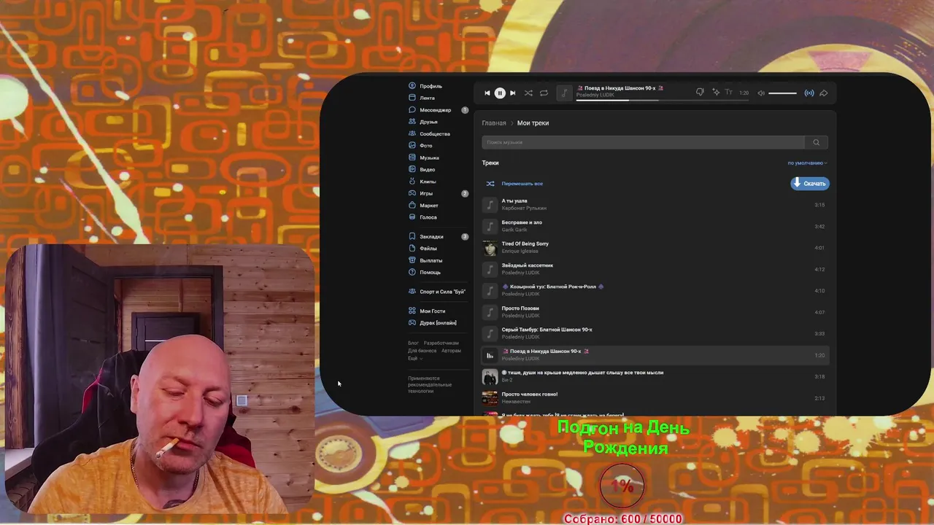Viewport: 934px width, 525px height.
Task: Play Серый Тамбур: Блатной Шансон 90-х
Action: point(655,333)
